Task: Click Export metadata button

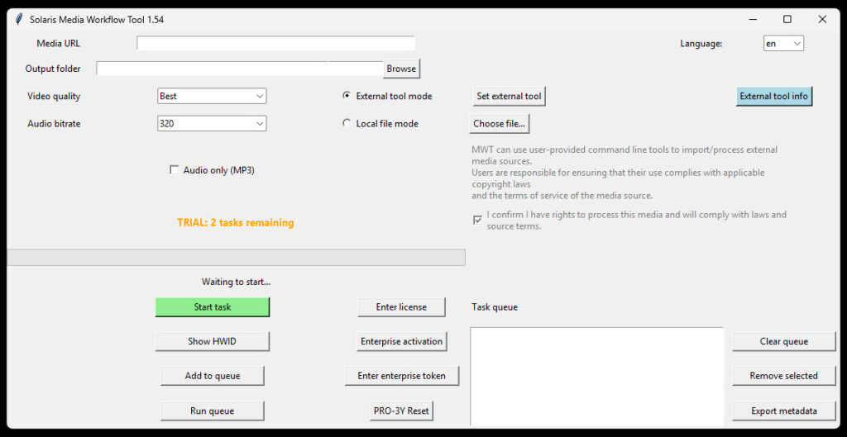Action: [783, 411]
